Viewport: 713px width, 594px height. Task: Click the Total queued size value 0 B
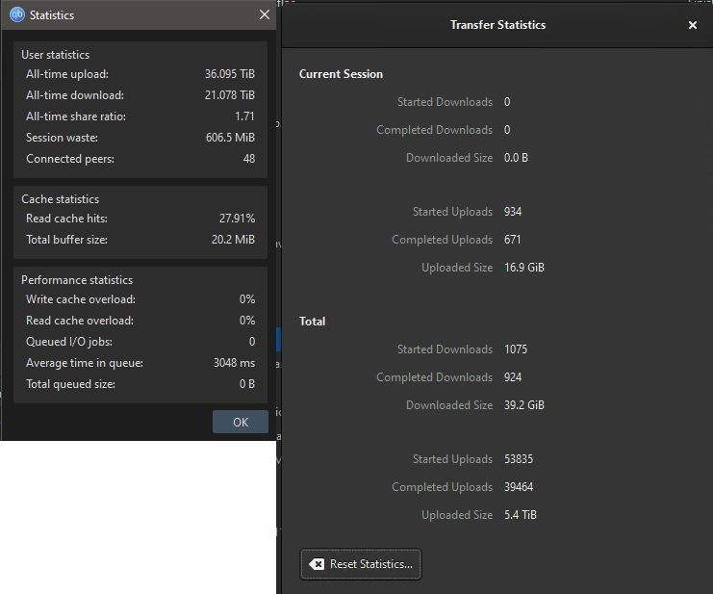click(247, 384)
